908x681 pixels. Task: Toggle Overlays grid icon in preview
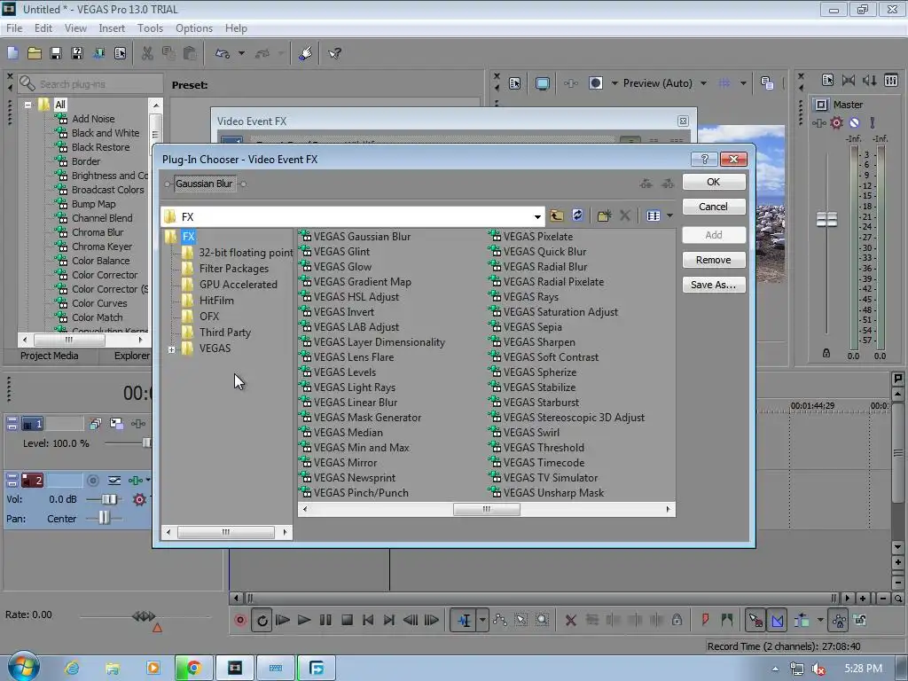pos(724,83)
